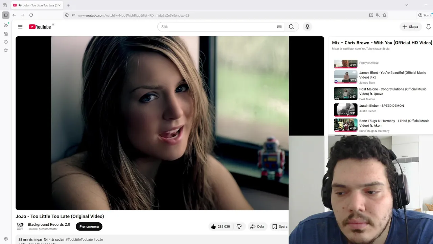
Task: Click the shield tracking protection icon
Action: tap(67, 15)
